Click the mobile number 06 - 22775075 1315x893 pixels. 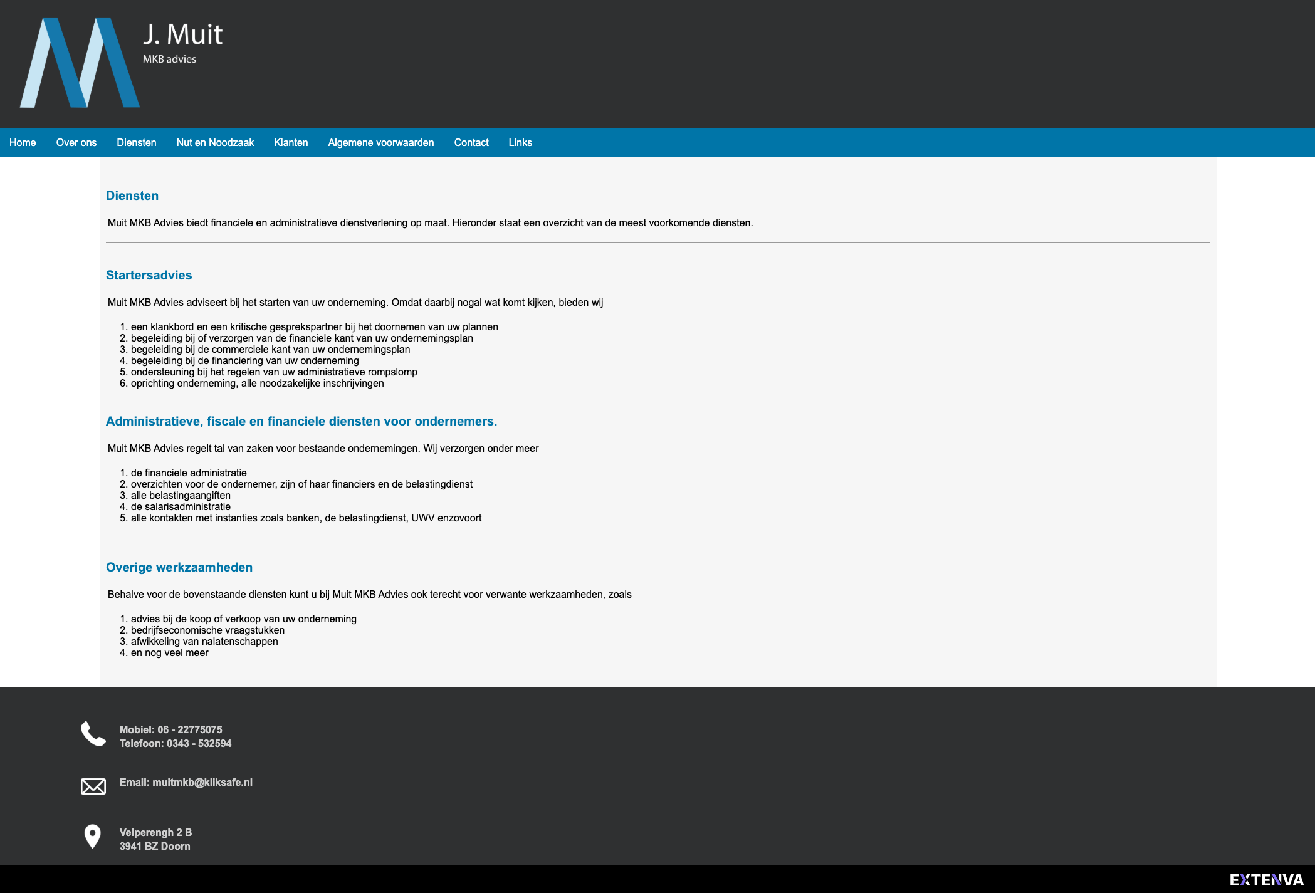171,729
